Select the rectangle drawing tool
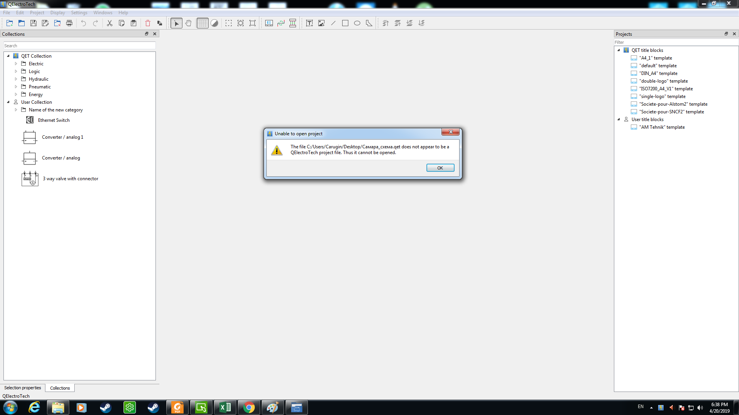The width and height of the screenshot is (739, 415). point(345,23)
